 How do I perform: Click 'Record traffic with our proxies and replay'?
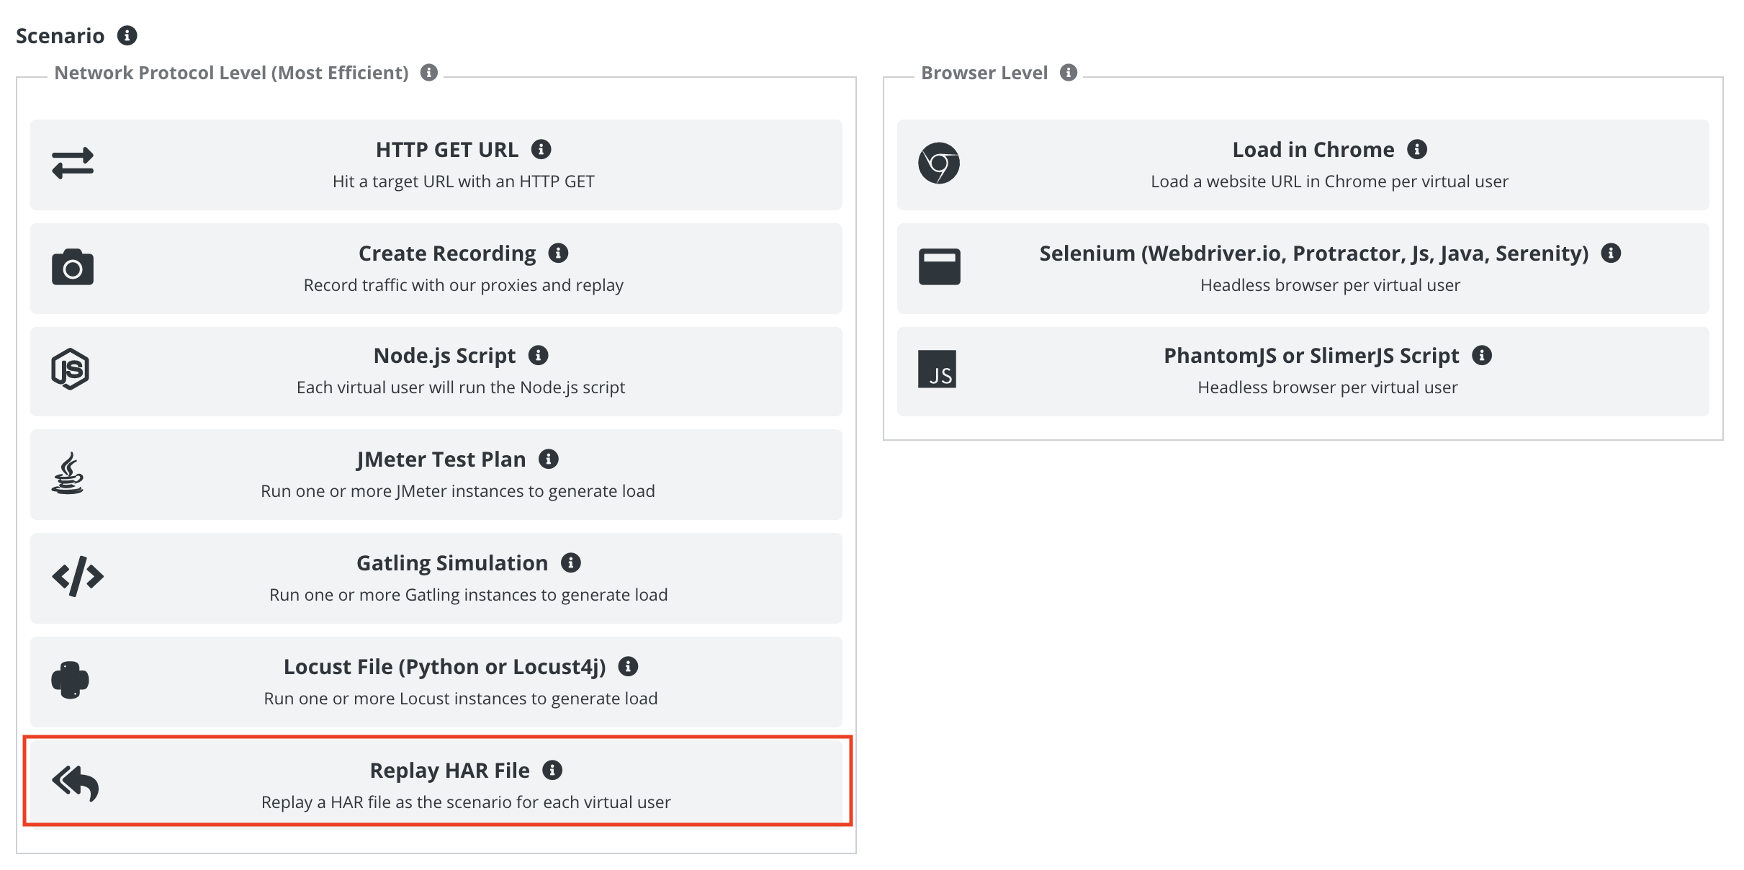point(464,285)
